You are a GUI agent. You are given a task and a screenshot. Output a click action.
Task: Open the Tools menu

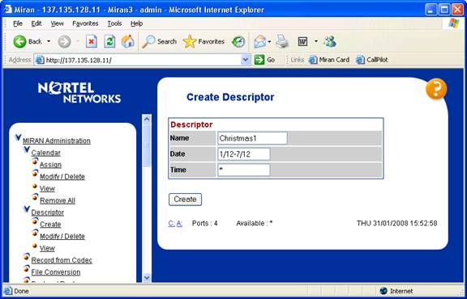pos(114,23)
